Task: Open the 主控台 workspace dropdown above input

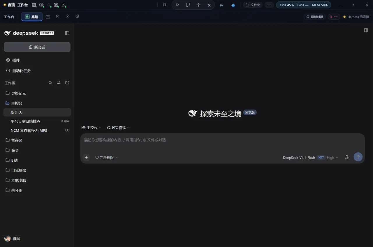Action: pyautogui.click(x=91, y=128)
